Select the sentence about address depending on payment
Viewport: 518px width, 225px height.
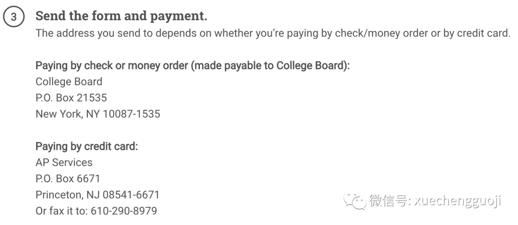[x=273, y=33]
